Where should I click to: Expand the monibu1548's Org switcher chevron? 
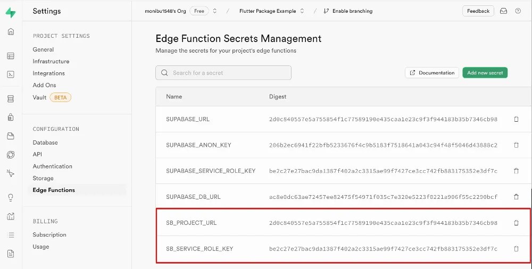pos(215,11)
